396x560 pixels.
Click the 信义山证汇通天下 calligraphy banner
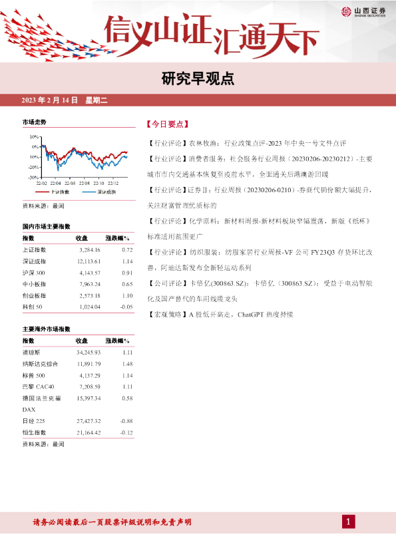click(x=212, y=36)
